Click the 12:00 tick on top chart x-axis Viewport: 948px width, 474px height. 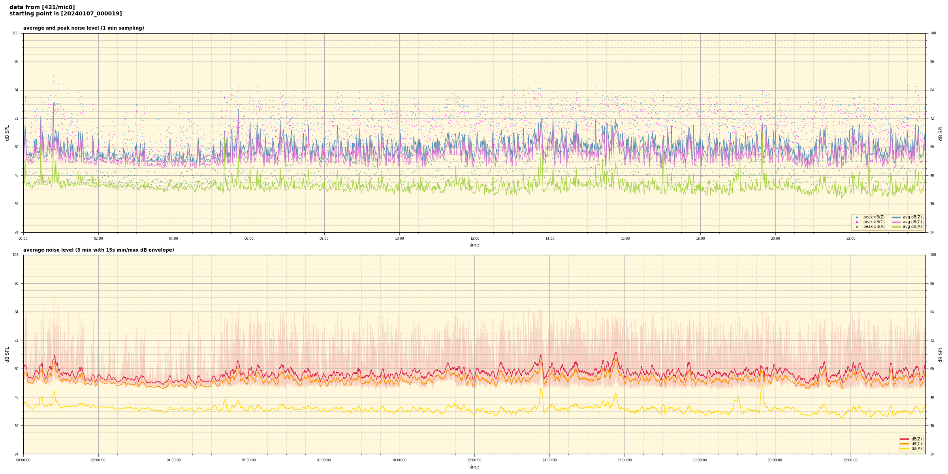(x=475, y=239)
